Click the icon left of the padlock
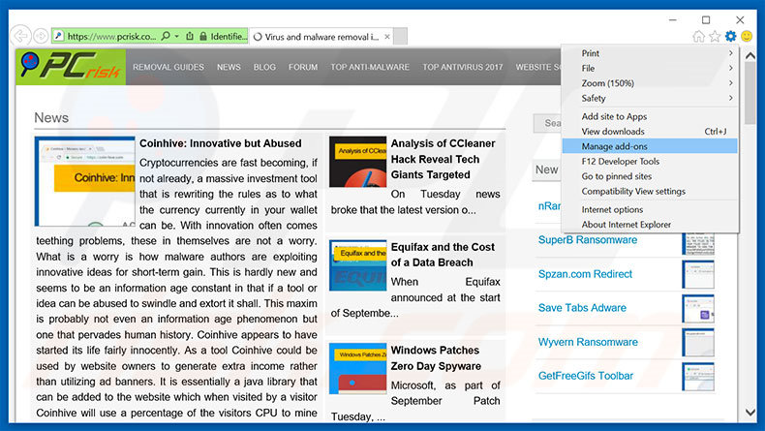Screen dimensions: 765x431 click(x=190, y=36)
